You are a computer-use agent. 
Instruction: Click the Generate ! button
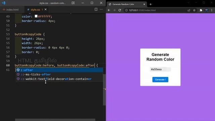point(160,80)
